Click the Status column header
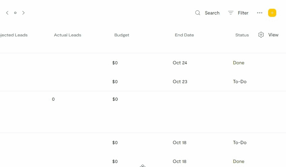Viewport: 286px width, 167px height. pyautogui.click(x=242, y=35)
